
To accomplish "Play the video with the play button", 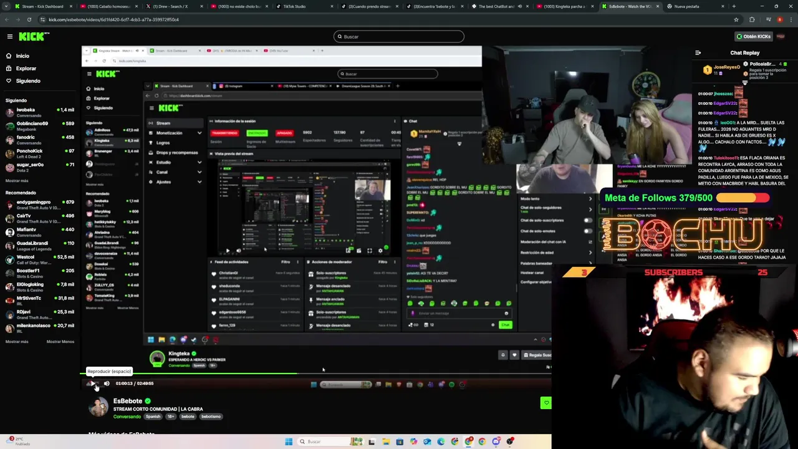I will coord(92,384).
